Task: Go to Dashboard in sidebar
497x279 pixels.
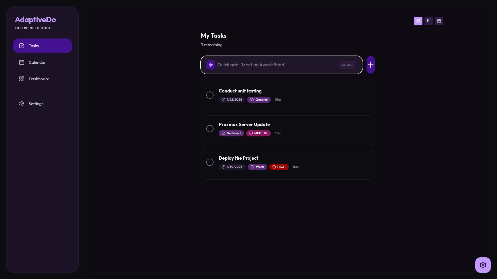Action: tap(39, 79)
